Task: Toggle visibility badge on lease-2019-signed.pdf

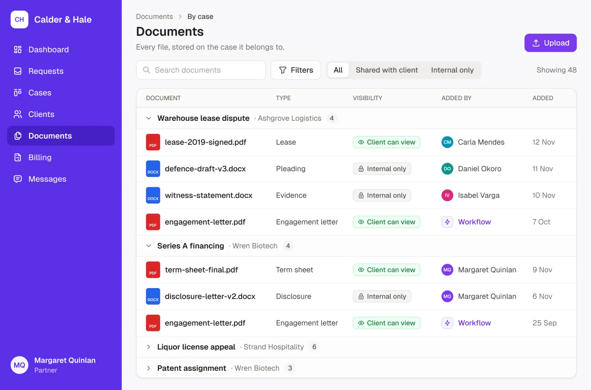Action: [386, 142]
